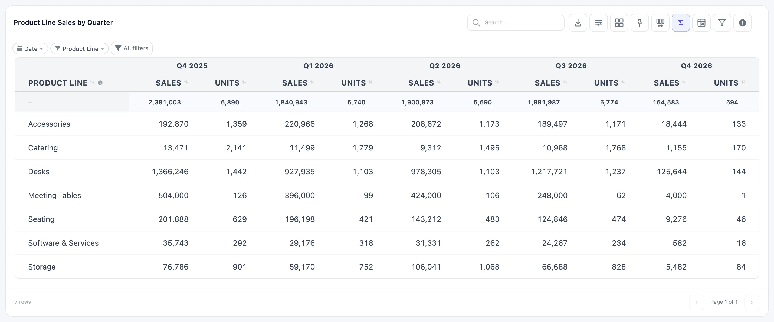Select the Software & Services row label

(x=63, y=243)
